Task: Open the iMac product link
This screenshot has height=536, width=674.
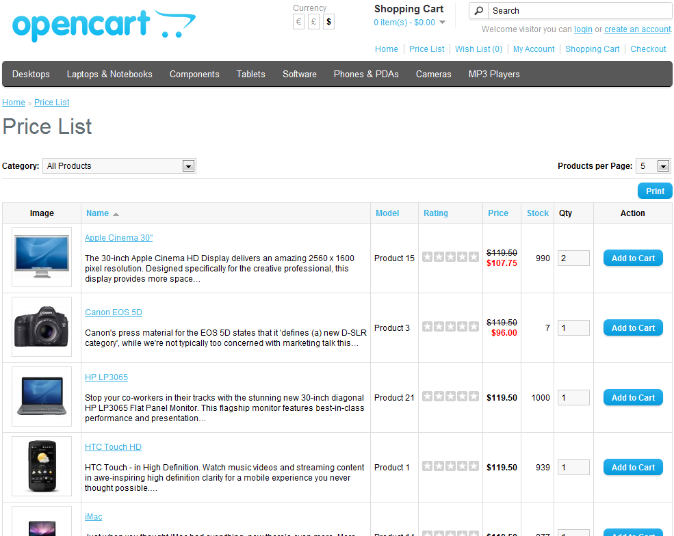Action: tap(93, 517)
